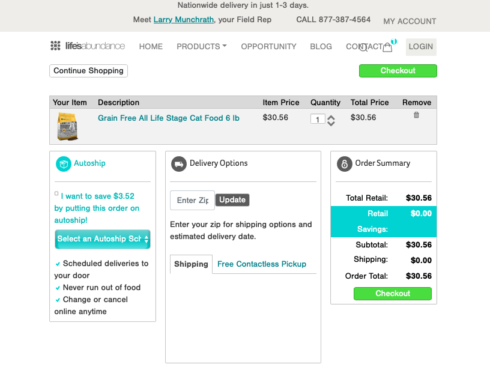Remove the cat food item via trash icon
Viewport: 490px width, 385px height.
pyautogui.click(x=416, y=115)
